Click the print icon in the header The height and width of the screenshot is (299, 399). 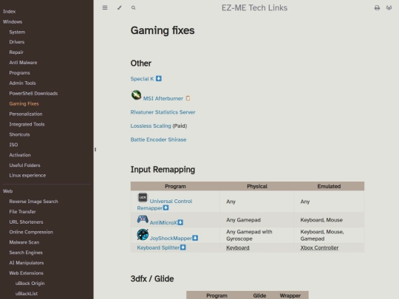pyautogui.click(x=377, y=8)
